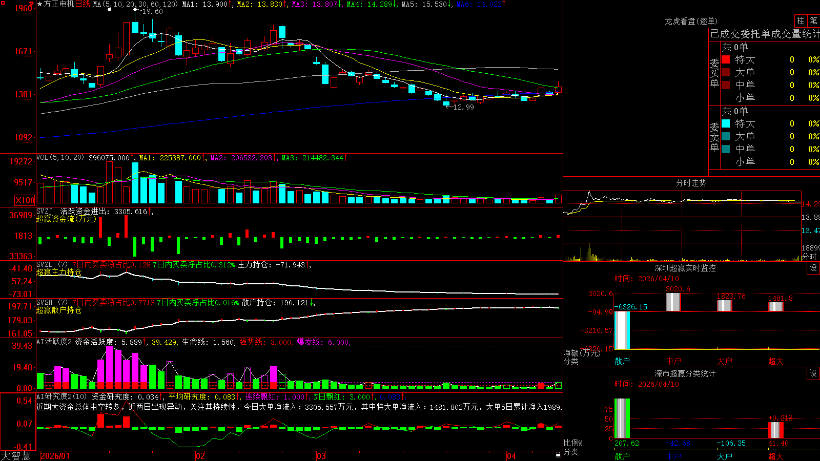
Task: Click the 方正电机 stock name
Action: coord(59,4)
